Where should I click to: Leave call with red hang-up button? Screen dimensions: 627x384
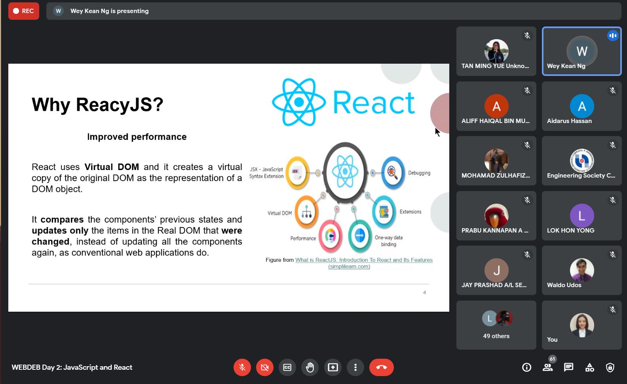(x=382, y=367)
